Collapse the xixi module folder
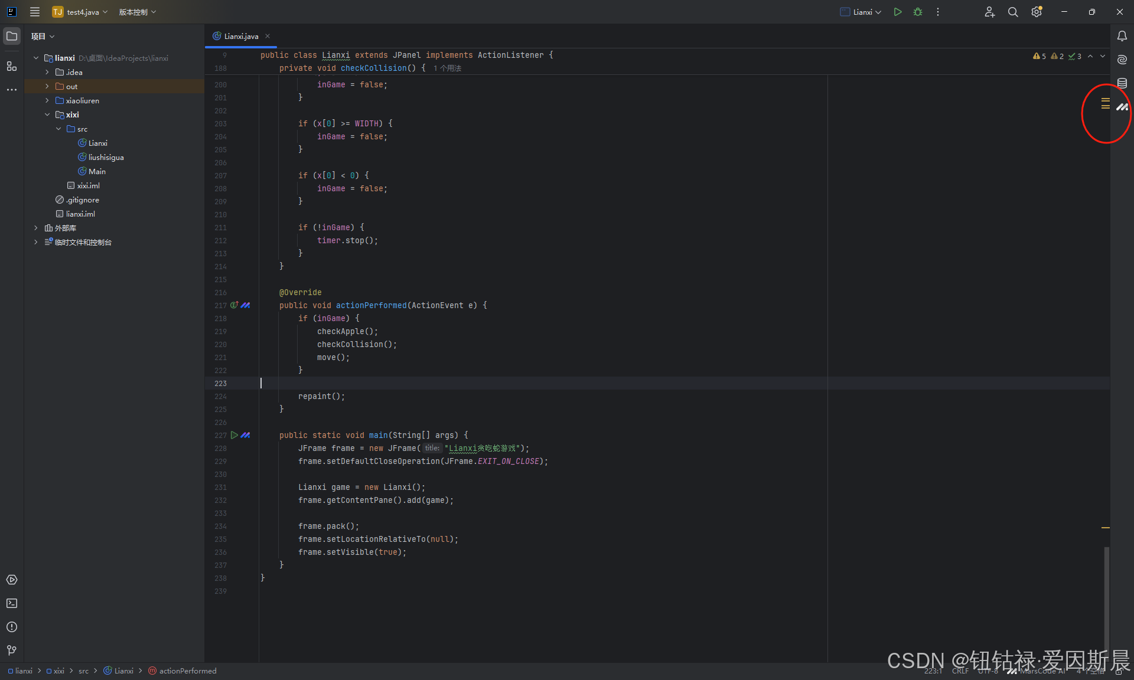 pyautogui.click(x=47, y=115)
